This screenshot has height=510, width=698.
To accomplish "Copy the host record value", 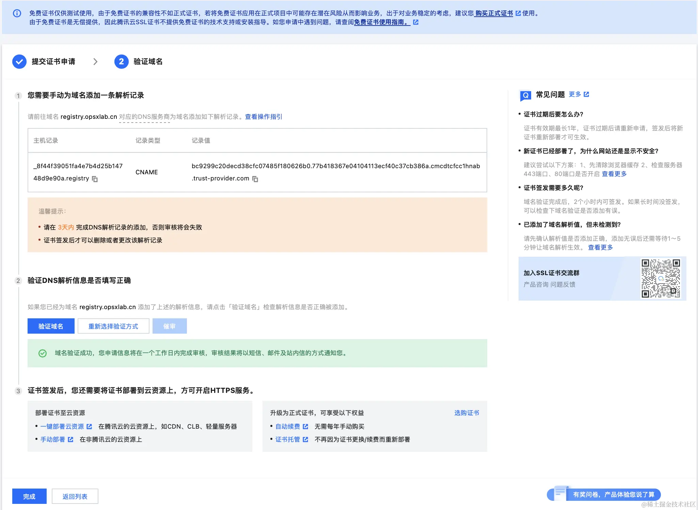I will pyautogui.click(x=94, y=179).
